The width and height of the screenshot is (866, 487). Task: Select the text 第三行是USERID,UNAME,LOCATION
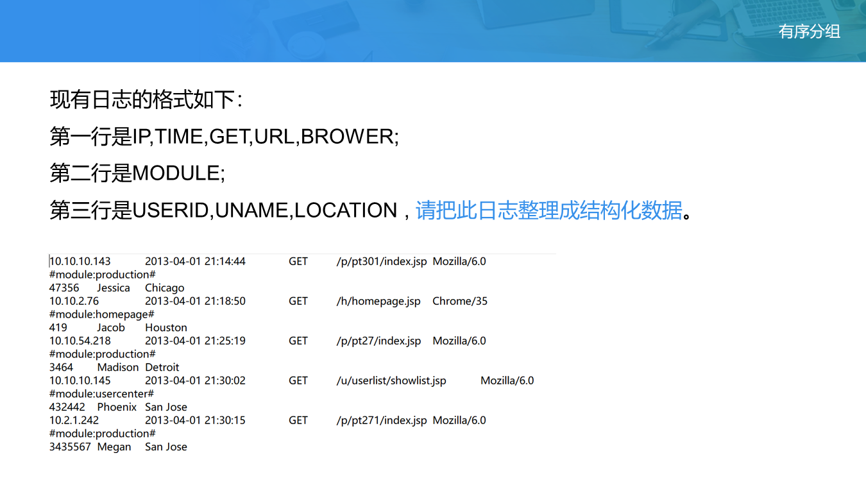tap(224, 210)
